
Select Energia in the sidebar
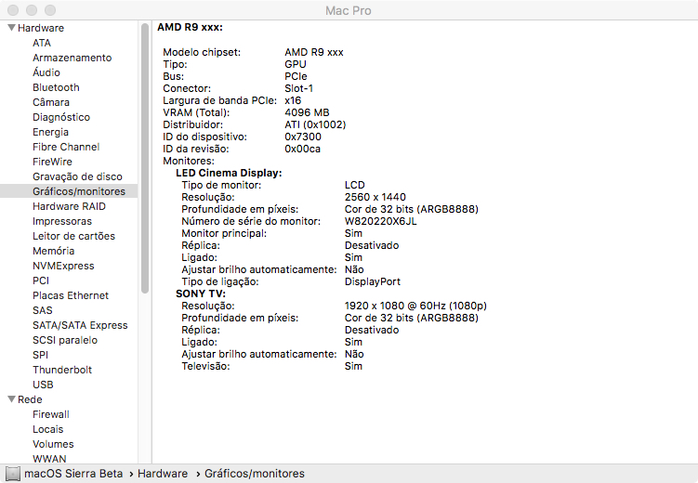[50, 132]
